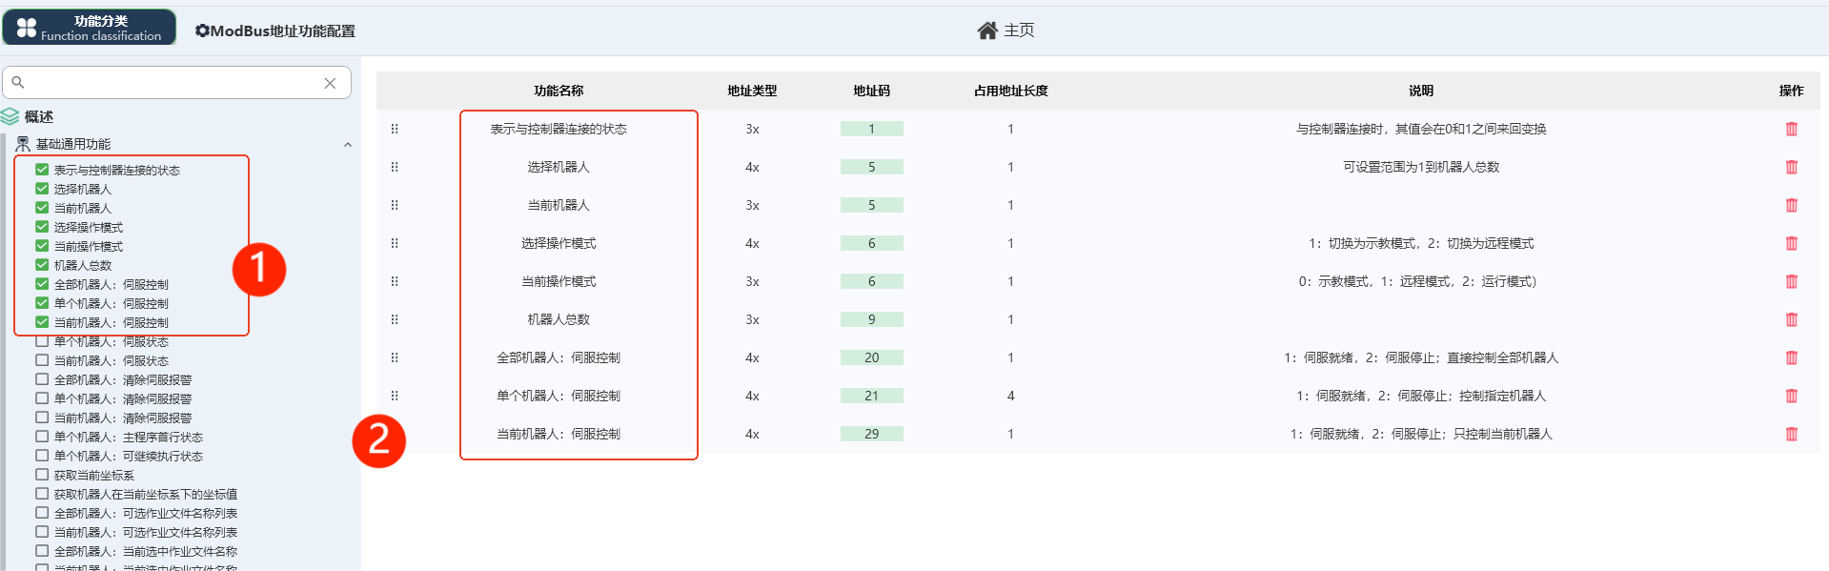Delete the 当前操作模式 row
Image resolution: width=1829 pixels, height=571 pixels.
click(1791, 281)
